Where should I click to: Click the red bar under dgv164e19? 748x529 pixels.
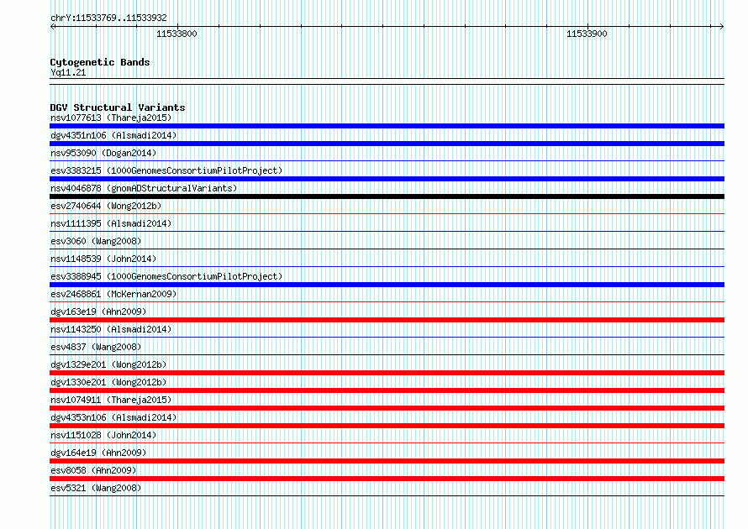pyautogui.click(x=387, y=461)
